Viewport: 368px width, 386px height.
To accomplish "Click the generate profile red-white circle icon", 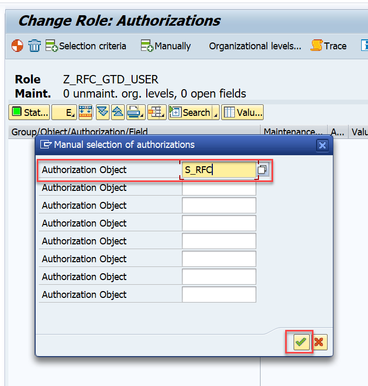I will click(17, 46).
